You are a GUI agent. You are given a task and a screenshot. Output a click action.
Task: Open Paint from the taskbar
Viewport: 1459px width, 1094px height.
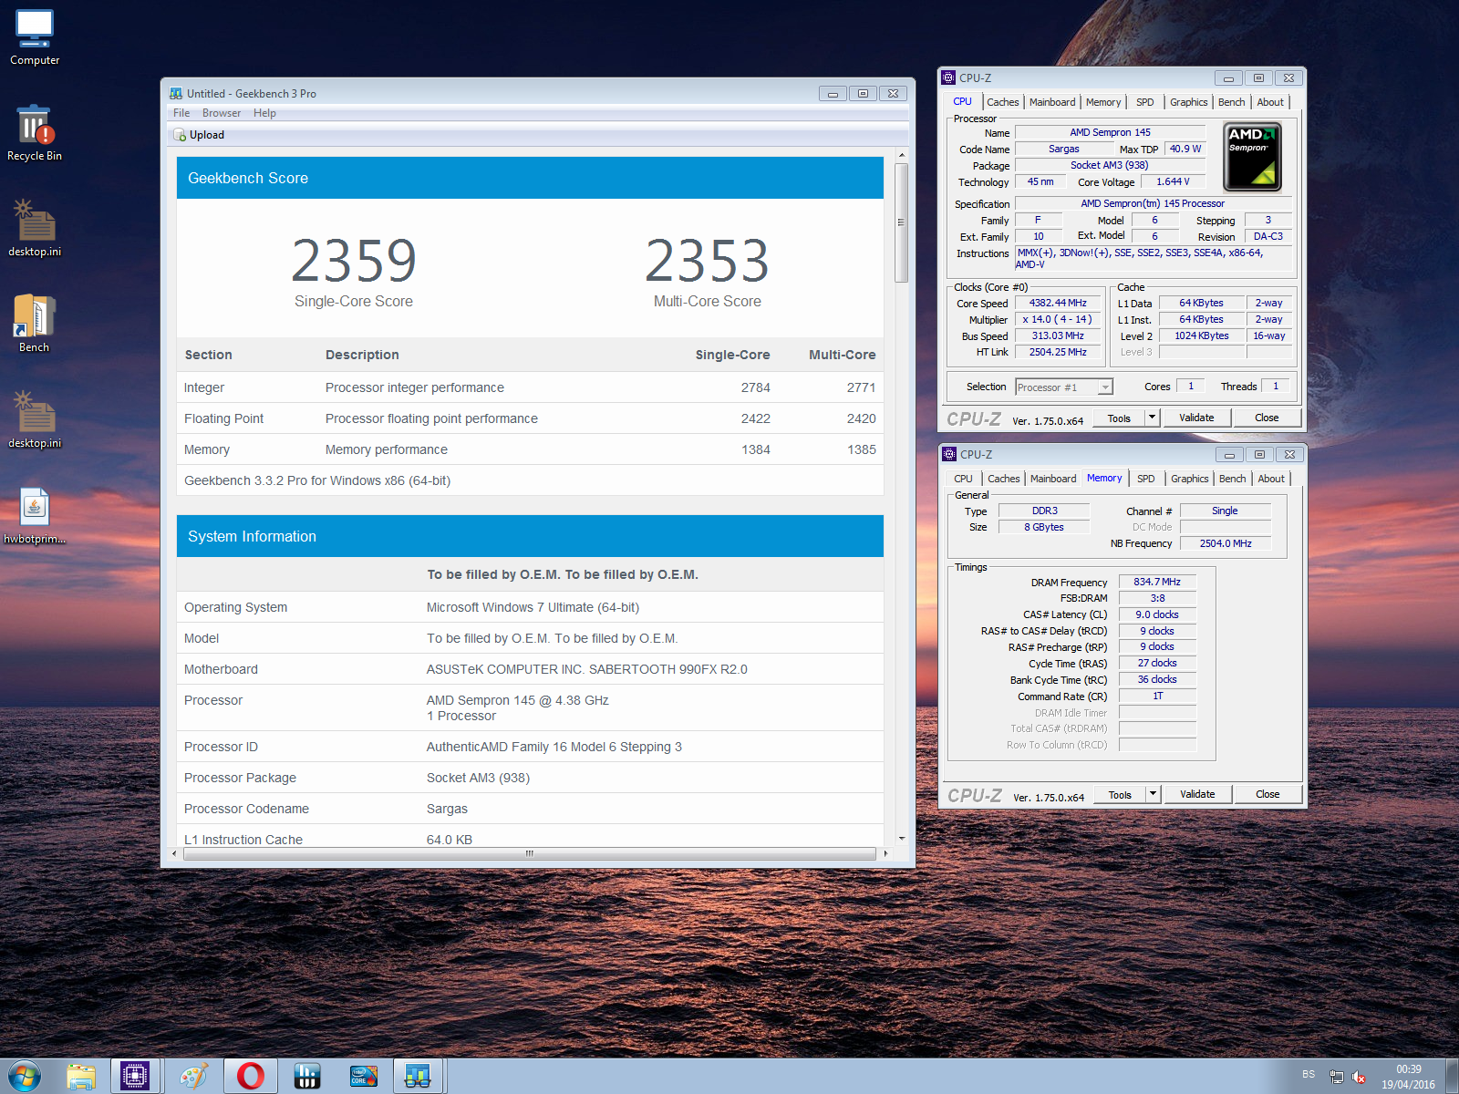[193, 1076]
